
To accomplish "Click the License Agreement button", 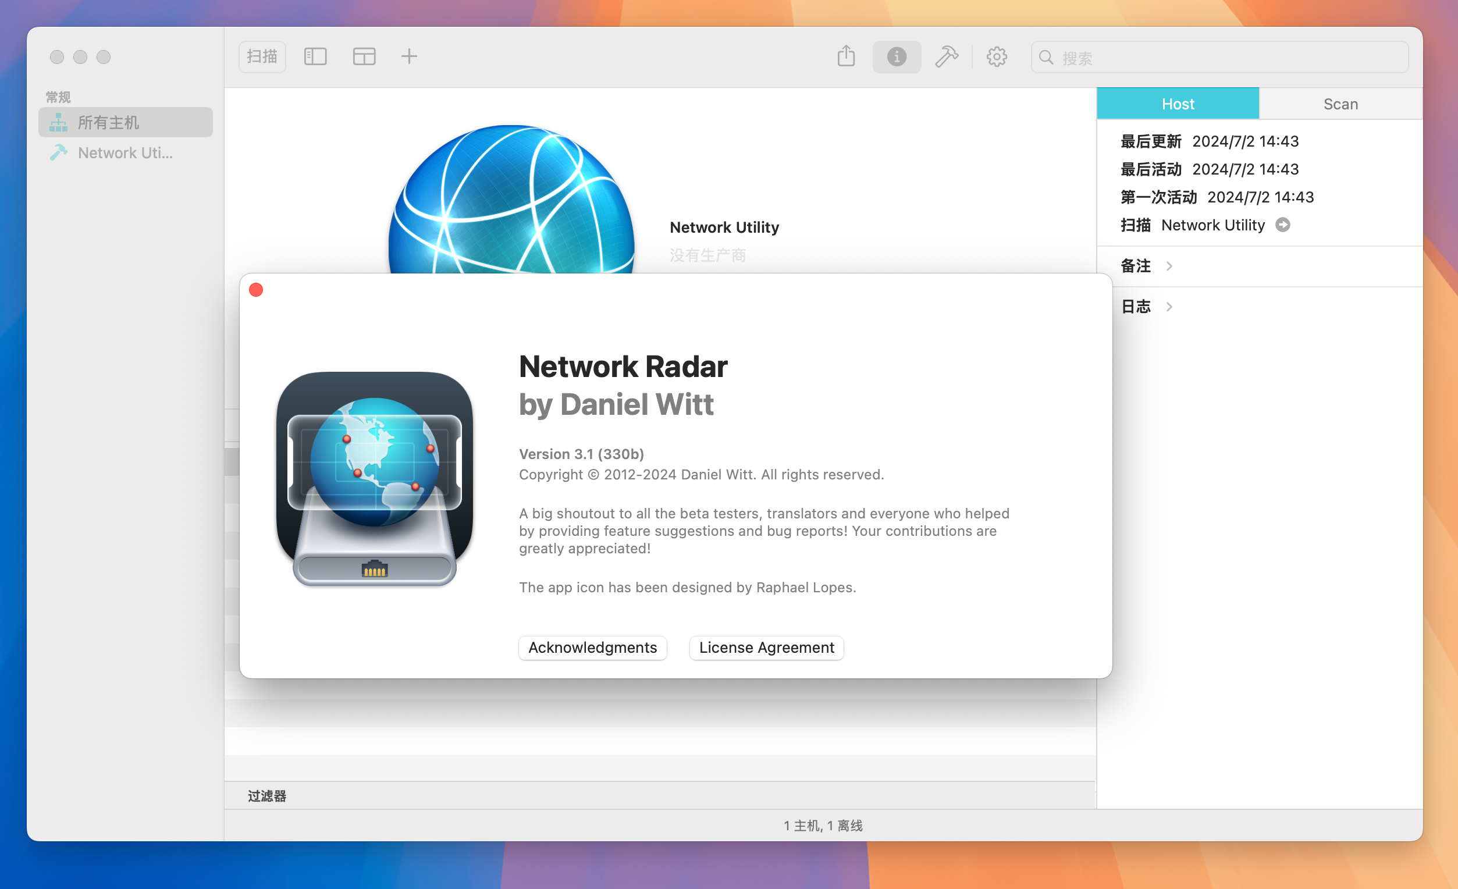I will (x=766, y=646).
